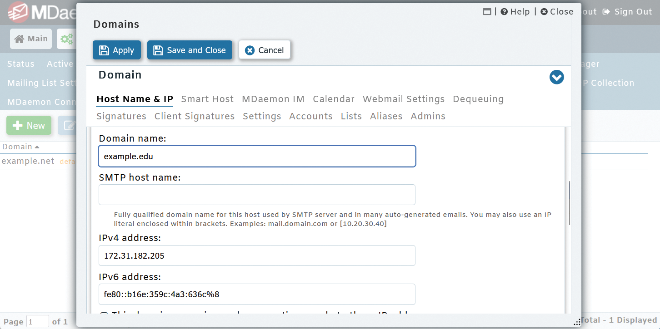Open the Admins tab
Image resolution: width=660 pixels, height=329 pixels.
(x=428, y=116)
